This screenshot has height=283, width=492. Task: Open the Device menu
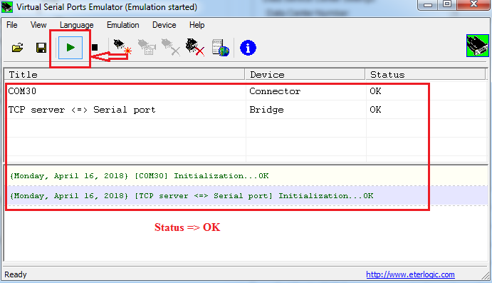coord(164,25)
